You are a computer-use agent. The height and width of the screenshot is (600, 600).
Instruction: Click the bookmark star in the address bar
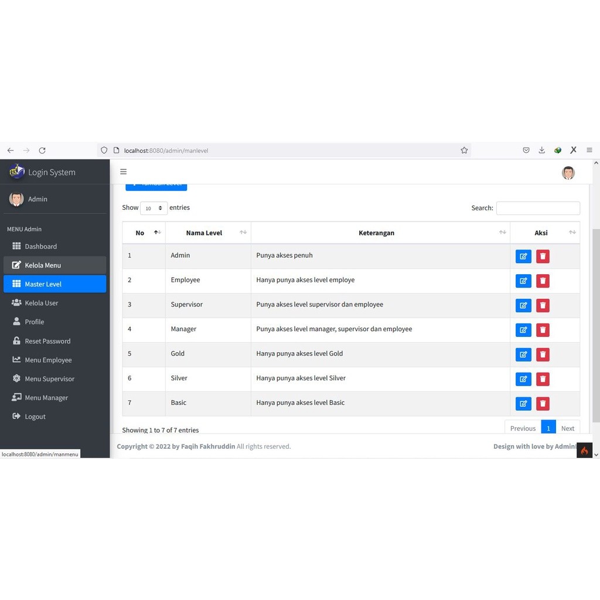[464, 150]
